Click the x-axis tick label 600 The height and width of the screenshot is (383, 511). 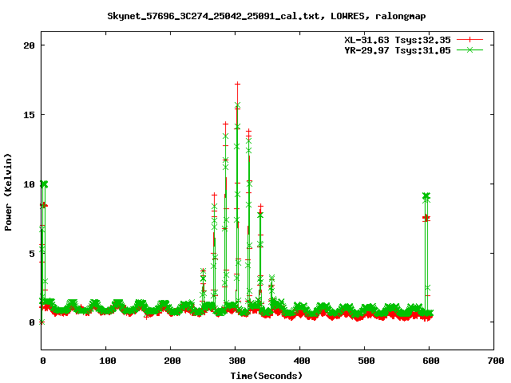[x=430, y=361]
